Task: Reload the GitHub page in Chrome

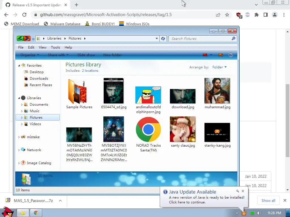Action: [x=24, y=15]
